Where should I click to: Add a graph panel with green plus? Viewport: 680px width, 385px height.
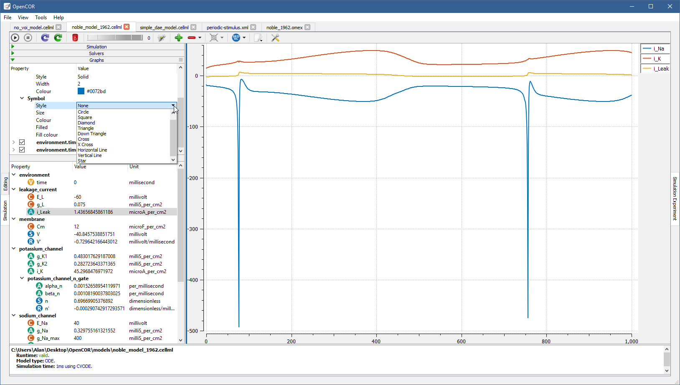(x=179, y=38)
